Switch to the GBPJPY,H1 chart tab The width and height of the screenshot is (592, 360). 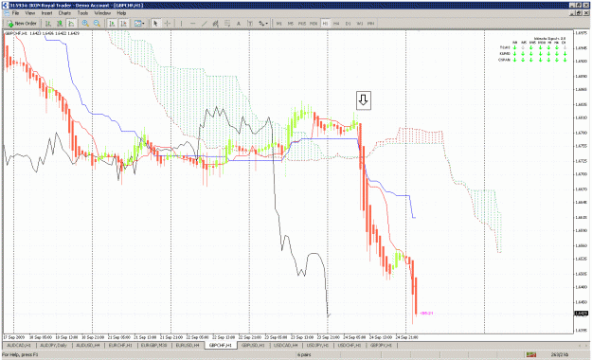click(x=381, y=345)
